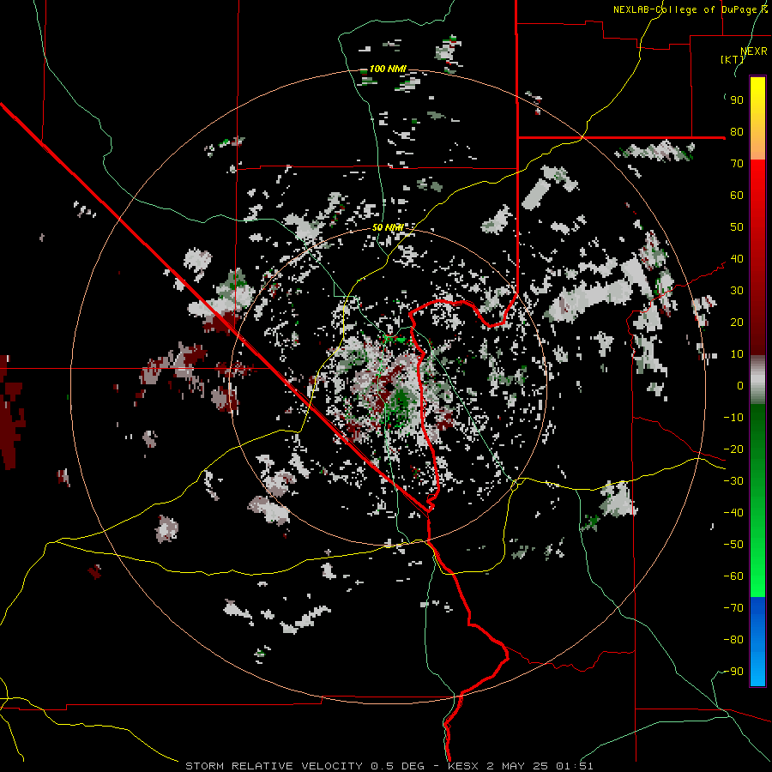Click the "-10" scale value
The width and height of the screenshot is (772, 772).
click(733, 418)
